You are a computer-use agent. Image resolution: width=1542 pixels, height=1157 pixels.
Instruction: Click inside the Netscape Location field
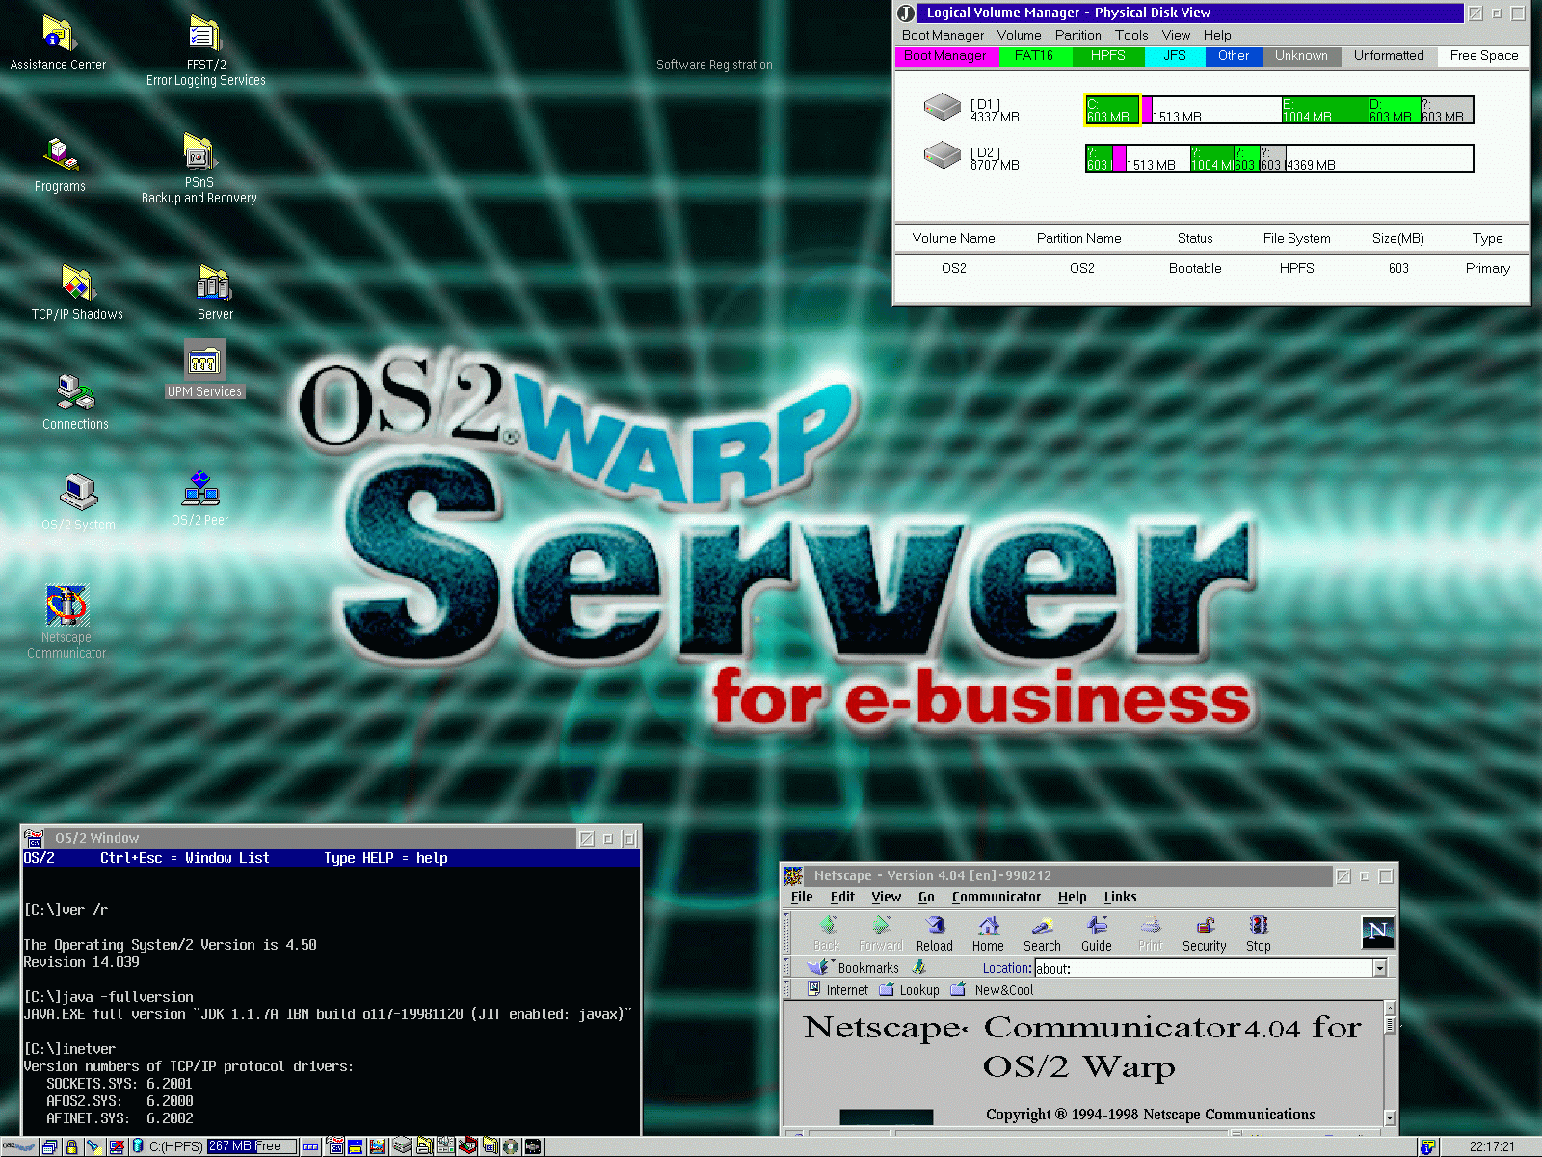[x=1203, y=968]
